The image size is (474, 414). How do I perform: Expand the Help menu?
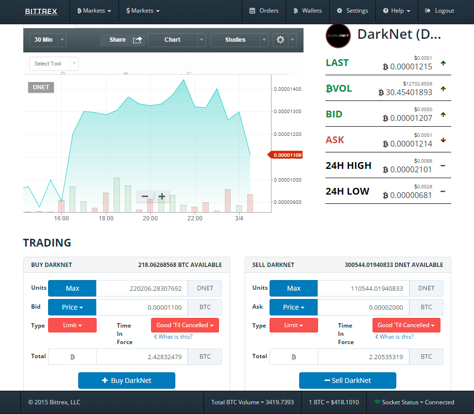click(397, 11)
